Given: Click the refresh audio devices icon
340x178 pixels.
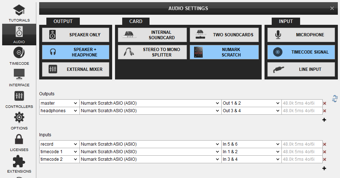Looking at the screenshot, I should tap(335, 98).
